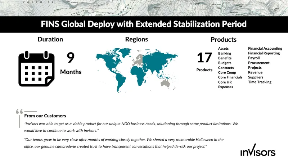The height and width of the screenshot is (162, 288).
Task: Click the 'Products' heading at the top of the column
Action: [224, 40]
